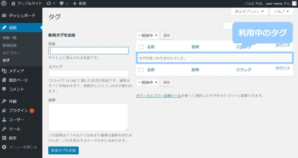
Task: Click the 新規タグを追加 button
Action: pyautogui.click(x=63, y=150)
